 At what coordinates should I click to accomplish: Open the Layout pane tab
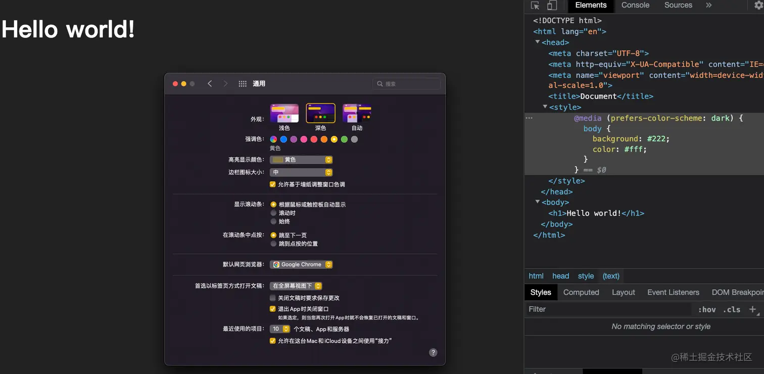click(624, 292)
